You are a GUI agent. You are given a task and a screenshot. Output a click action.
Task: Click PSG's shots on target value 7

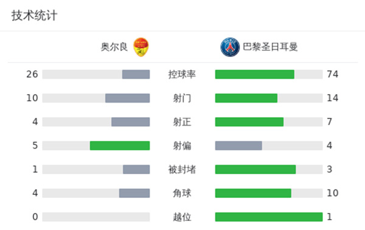pos(329,122)
